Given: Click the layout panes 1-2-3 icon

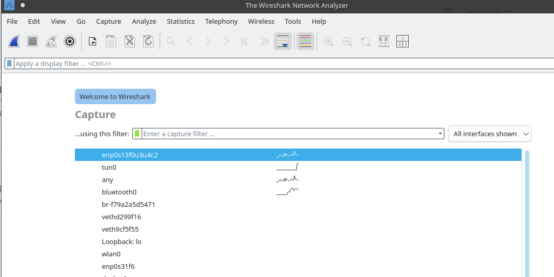Looking at the screenshot, I should (x=403, y=42).
